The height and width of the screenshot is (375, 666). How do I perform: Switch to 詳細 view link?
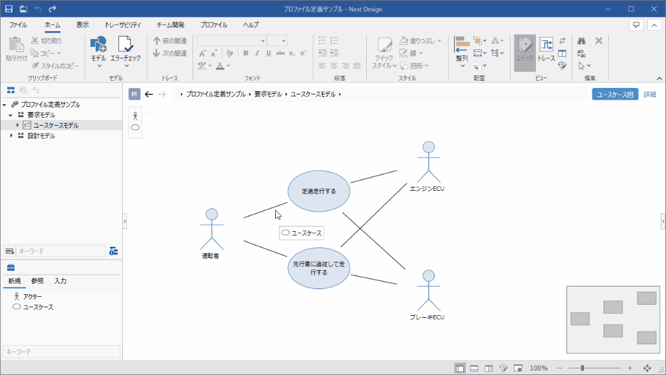pos(650,94)
